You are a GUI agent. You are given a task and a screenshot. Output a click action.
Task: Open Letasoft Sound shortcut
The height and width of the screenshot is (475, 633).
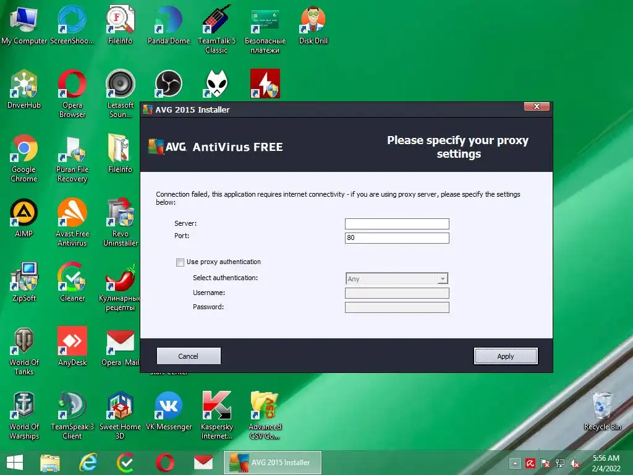[121, 93]
